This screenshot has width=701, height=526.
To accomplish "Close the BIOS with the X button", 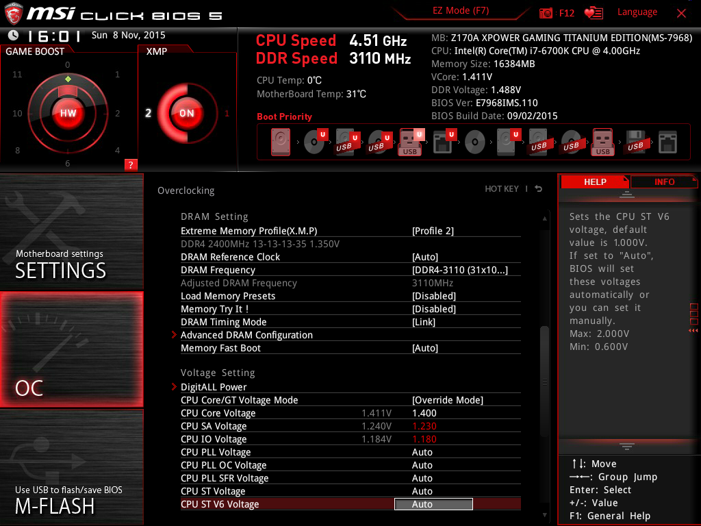I will point(681,13).
